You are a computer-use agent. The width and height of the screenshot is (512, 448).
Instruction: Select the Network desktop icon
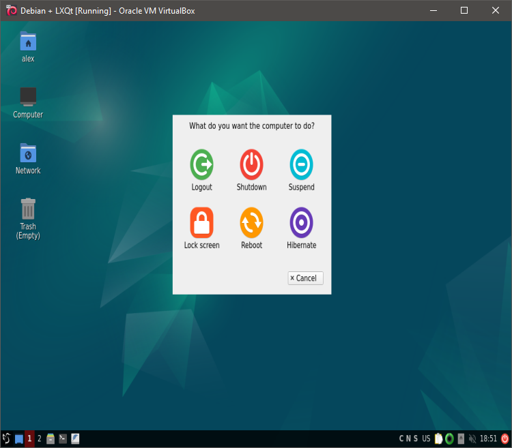(x=28, y=153)
